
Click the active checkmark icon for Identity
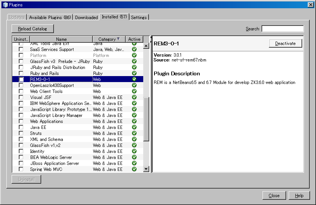coord(134,151)
